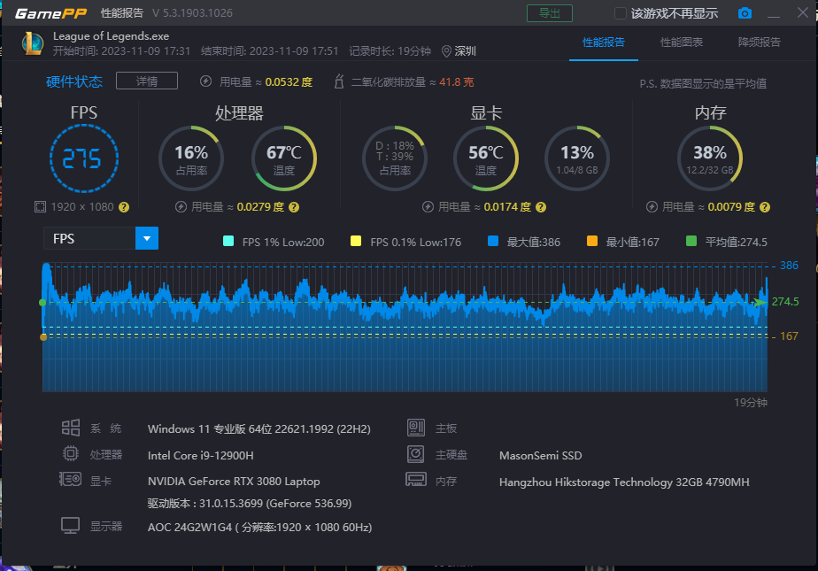Click the 开始时间 2023-11-09 17:31 text

121,51
